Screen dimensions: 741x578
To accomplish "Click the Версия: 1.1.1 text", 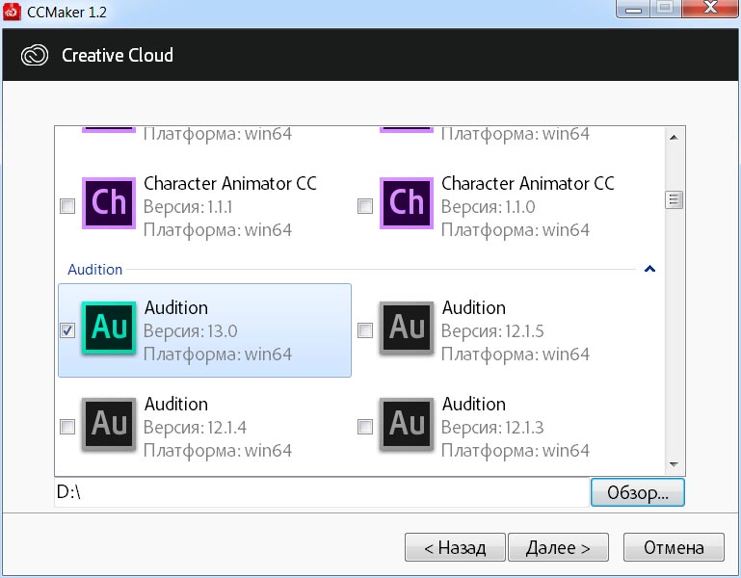I will point(188,206).
